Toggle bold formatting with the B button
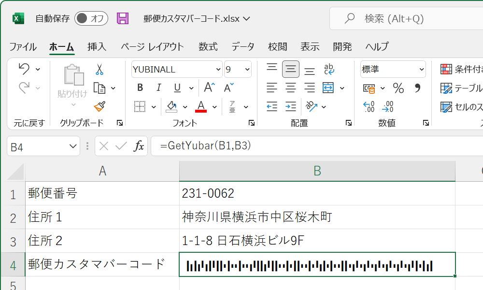The width and height of the screenshot is (483, 290). [x=140, y=87]
